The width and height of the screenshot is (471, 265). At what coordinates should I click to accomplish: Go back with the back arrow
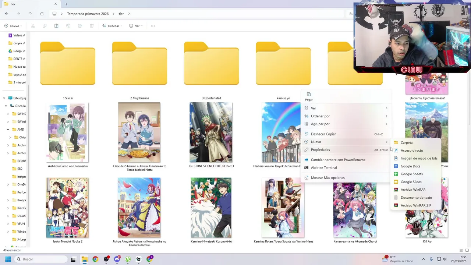click(x=7, y=14)
